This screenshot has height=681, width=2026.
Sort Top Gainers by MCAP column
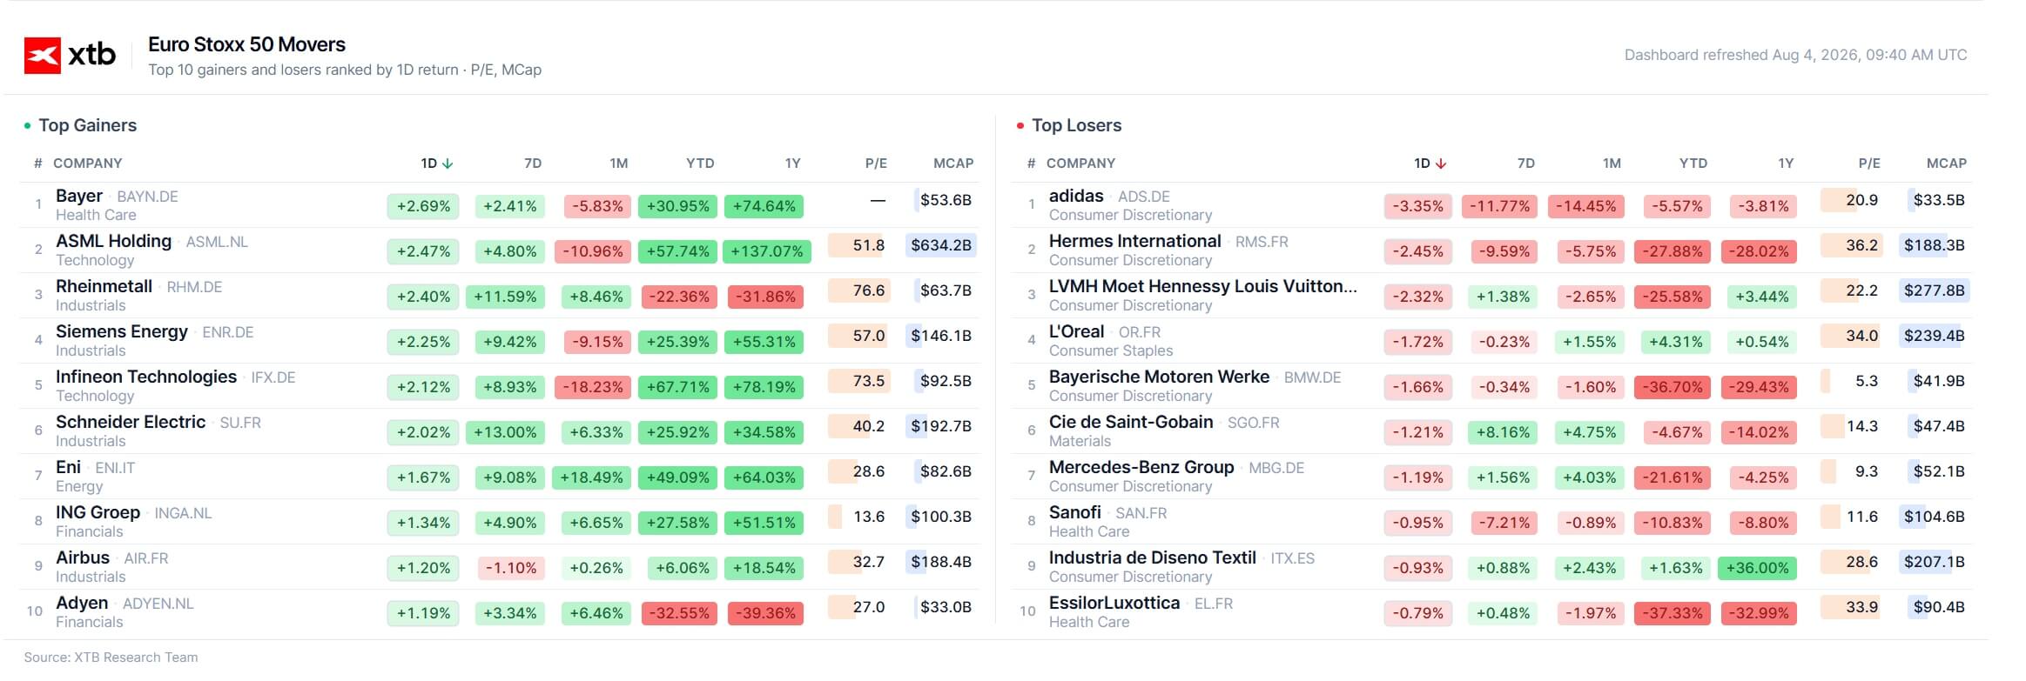[953, 164]
